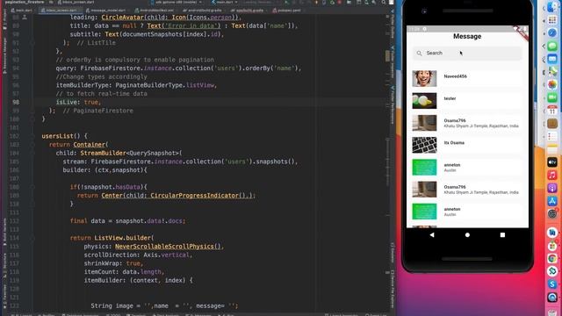The image size is (562, 316).
Task: Open Podcasts from the Dock
Action: tap(552, 188)
